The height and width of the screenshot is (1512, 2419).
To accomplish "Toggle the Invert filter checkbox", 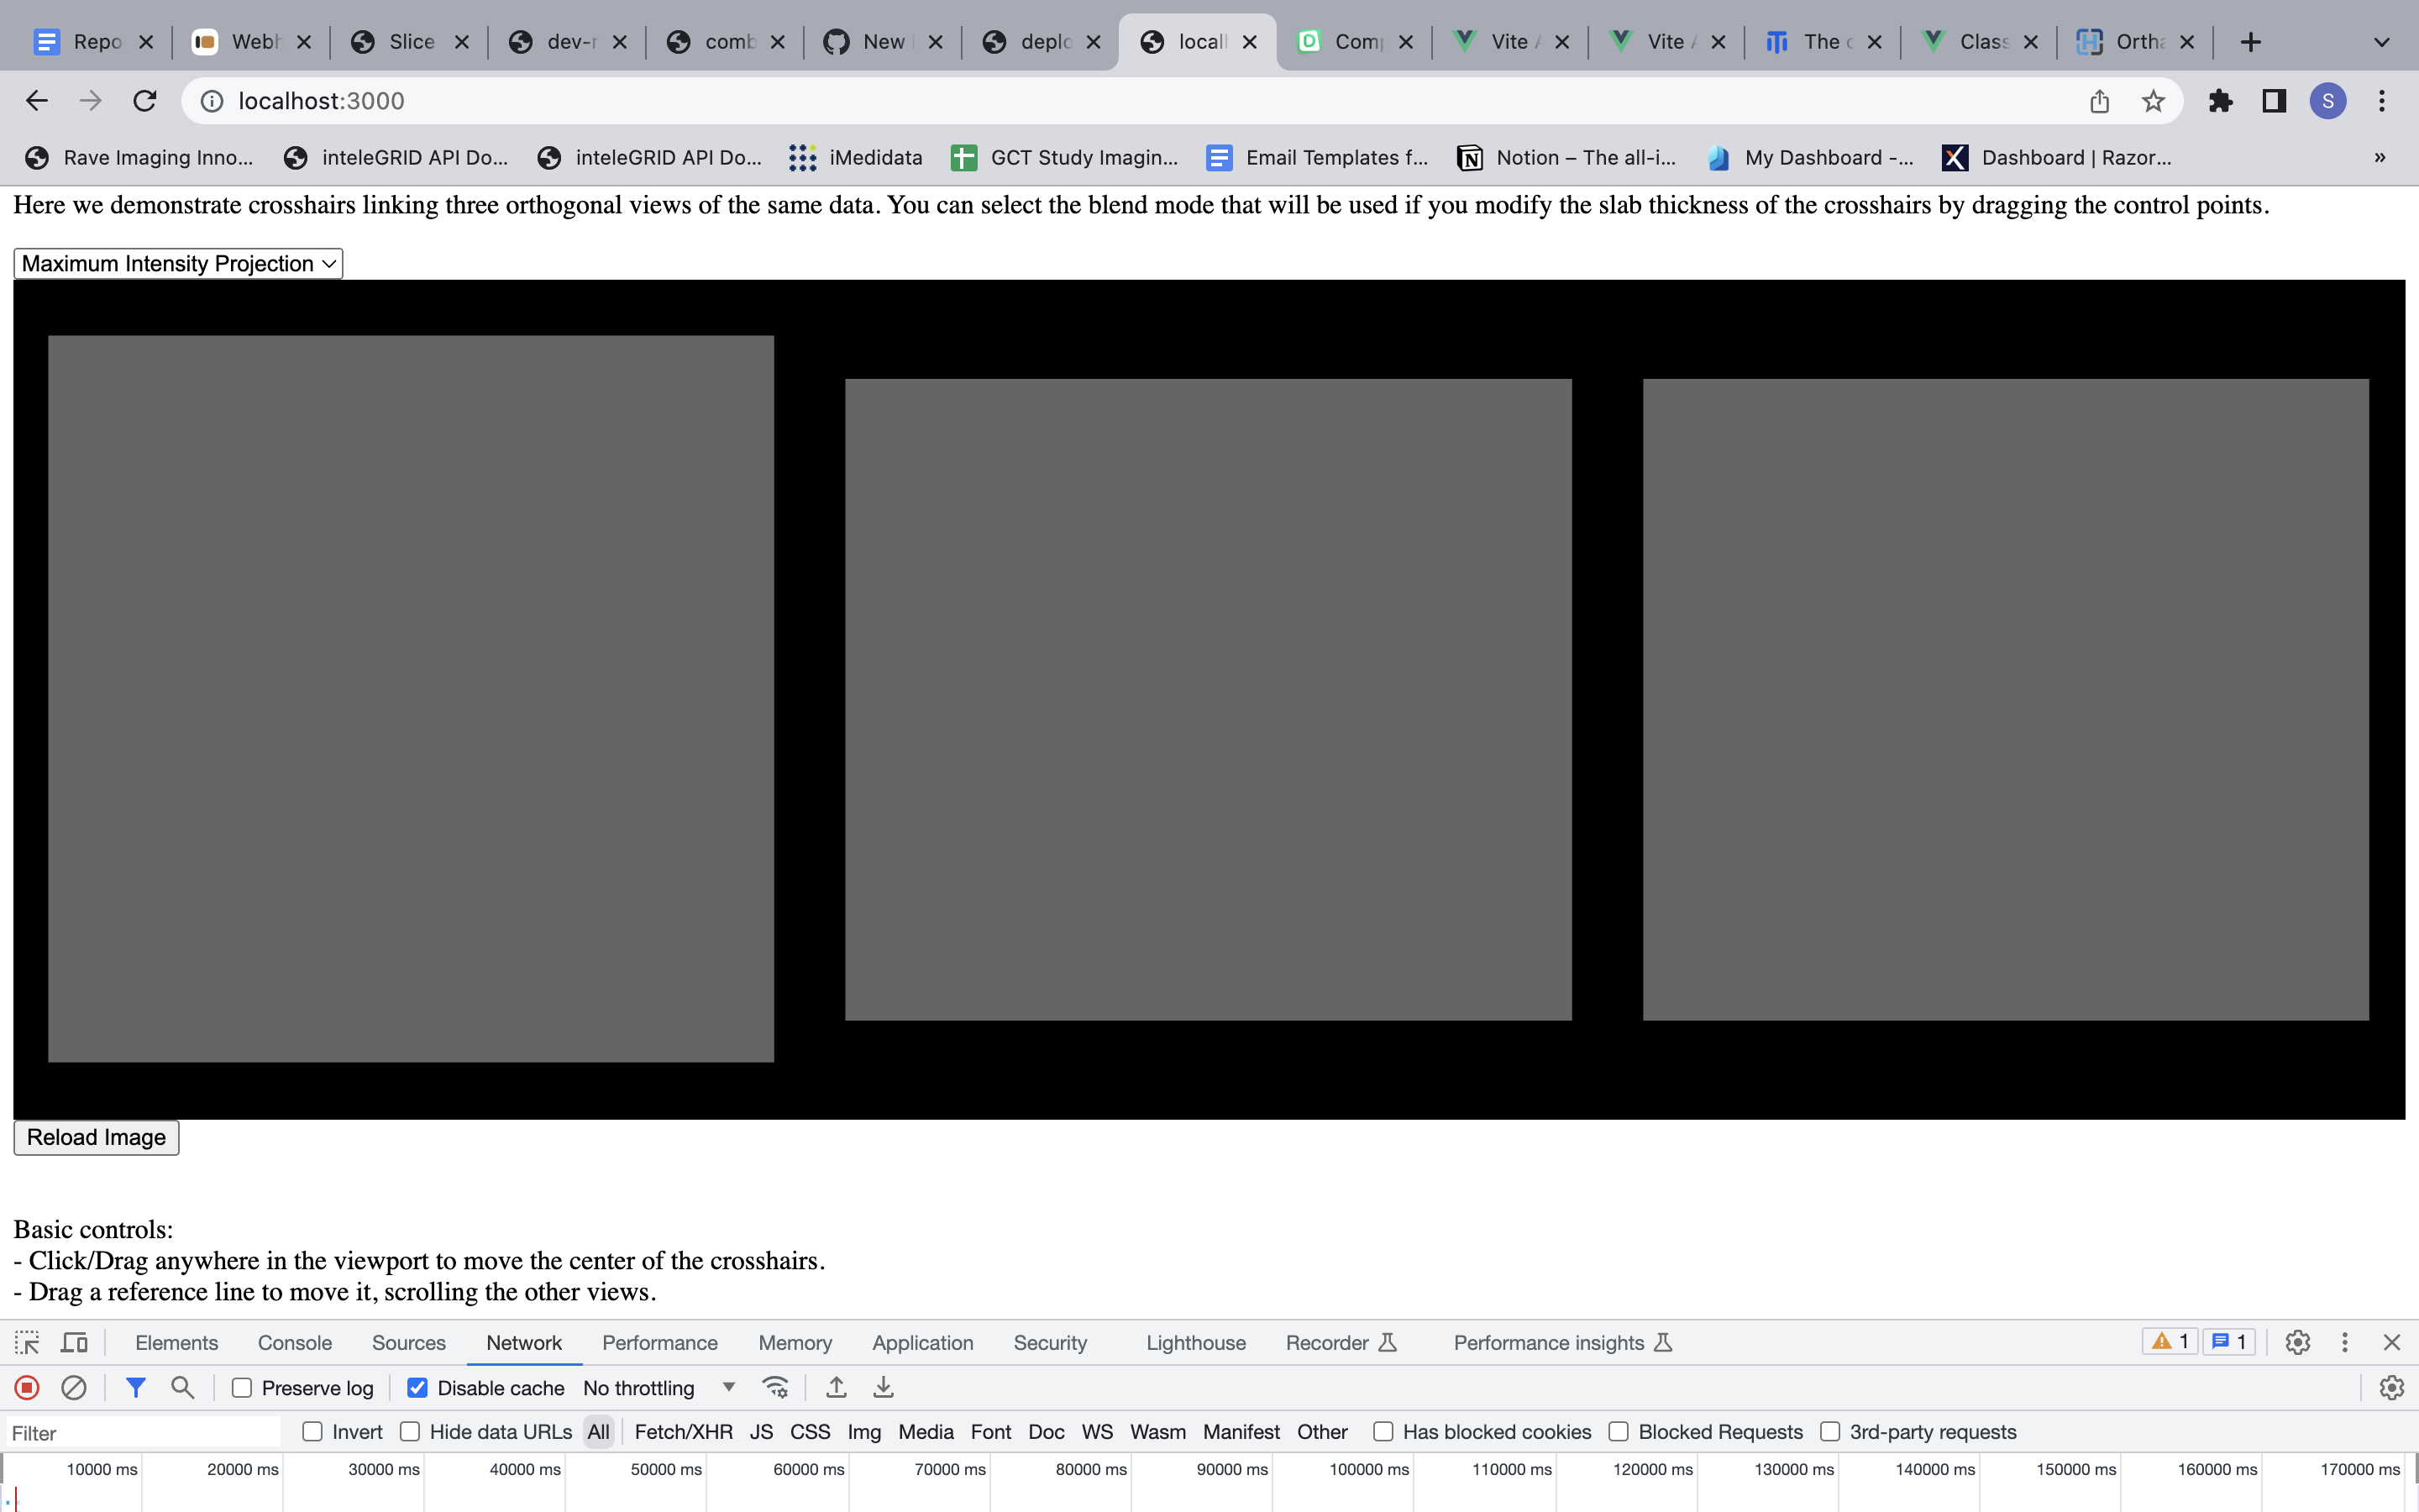I will pos(312,1431).
